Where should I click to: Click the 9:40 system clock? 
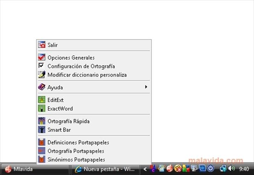(244, 169)
